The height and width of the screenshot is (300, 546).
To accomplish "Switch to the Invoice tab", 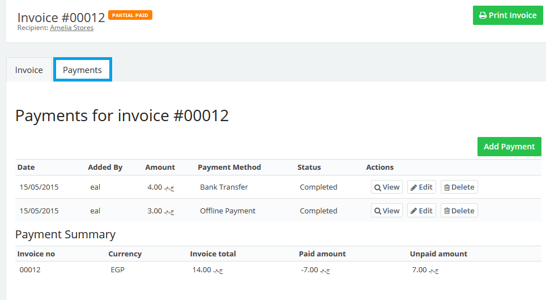I will coord(29,70).
